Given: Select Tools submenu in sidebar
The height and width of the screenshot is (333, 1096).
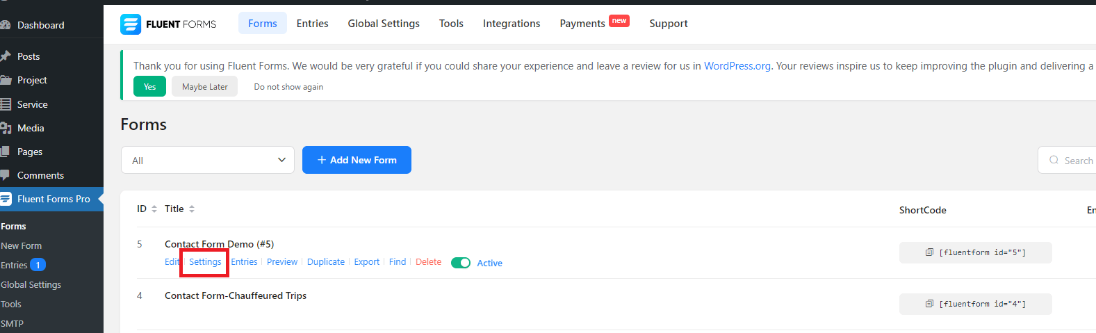Looking at the screenshot, I should point(10,304).
